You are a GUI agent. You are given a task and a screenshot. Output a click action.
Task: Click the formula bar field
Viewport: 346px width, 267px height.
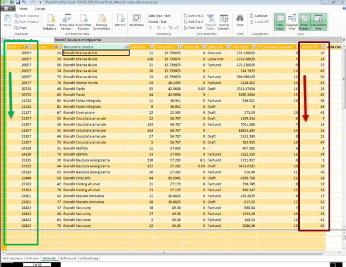click(x=198, y=40)
